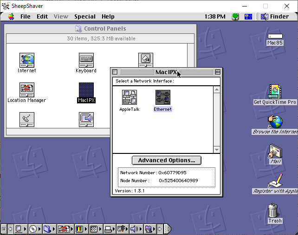
Task: Open the Web Sharing control strip module
Action: pos(150,229)
